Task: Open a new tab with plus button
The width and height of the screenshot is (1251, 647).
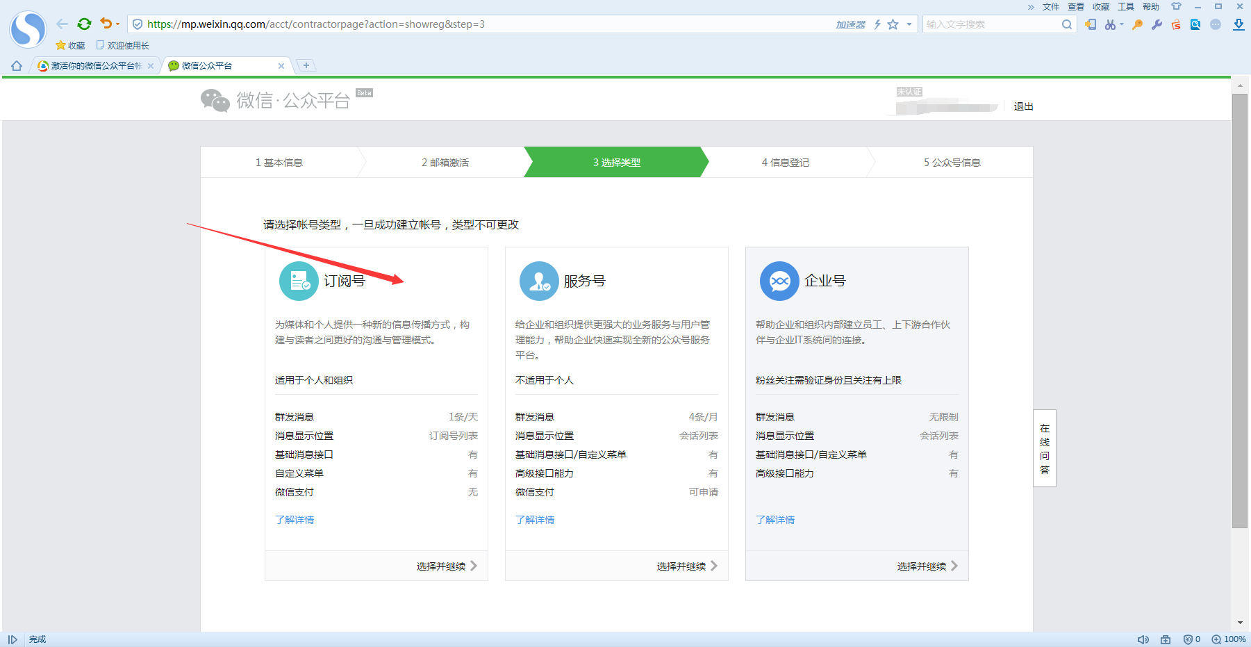Action: tap(306, 65)
